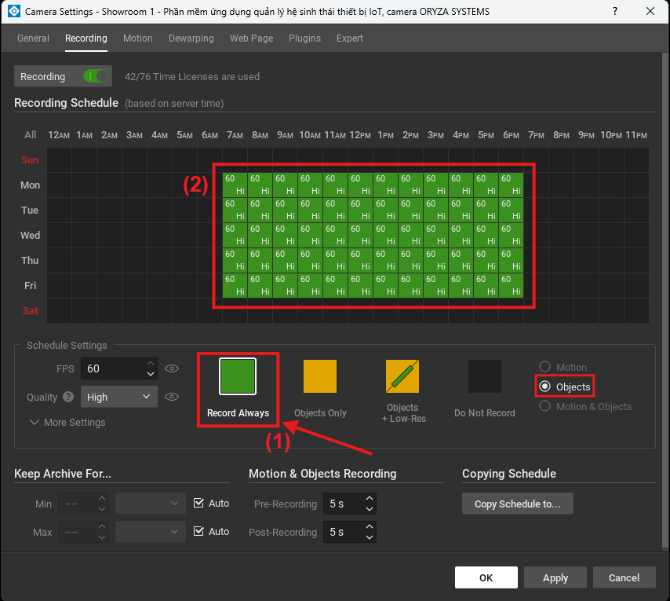Uncheck the Min archive Auto checkbox
The height and width of the screenshot is (601, 670).
click(x=198, y=503)
